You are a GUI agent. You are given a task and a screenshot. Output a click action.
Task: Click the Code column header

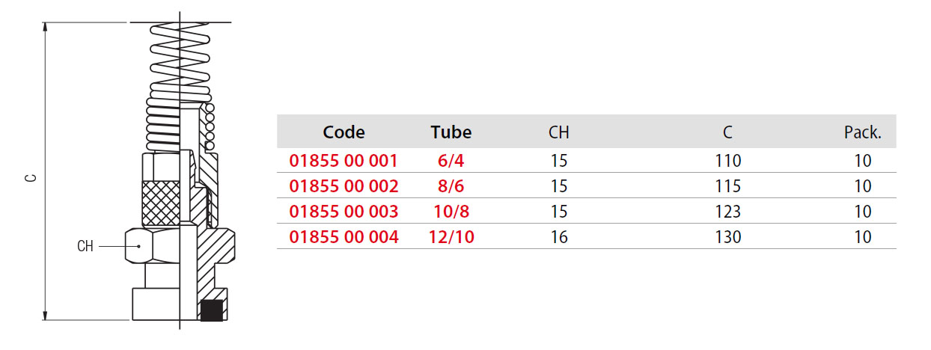click(344, 132)
